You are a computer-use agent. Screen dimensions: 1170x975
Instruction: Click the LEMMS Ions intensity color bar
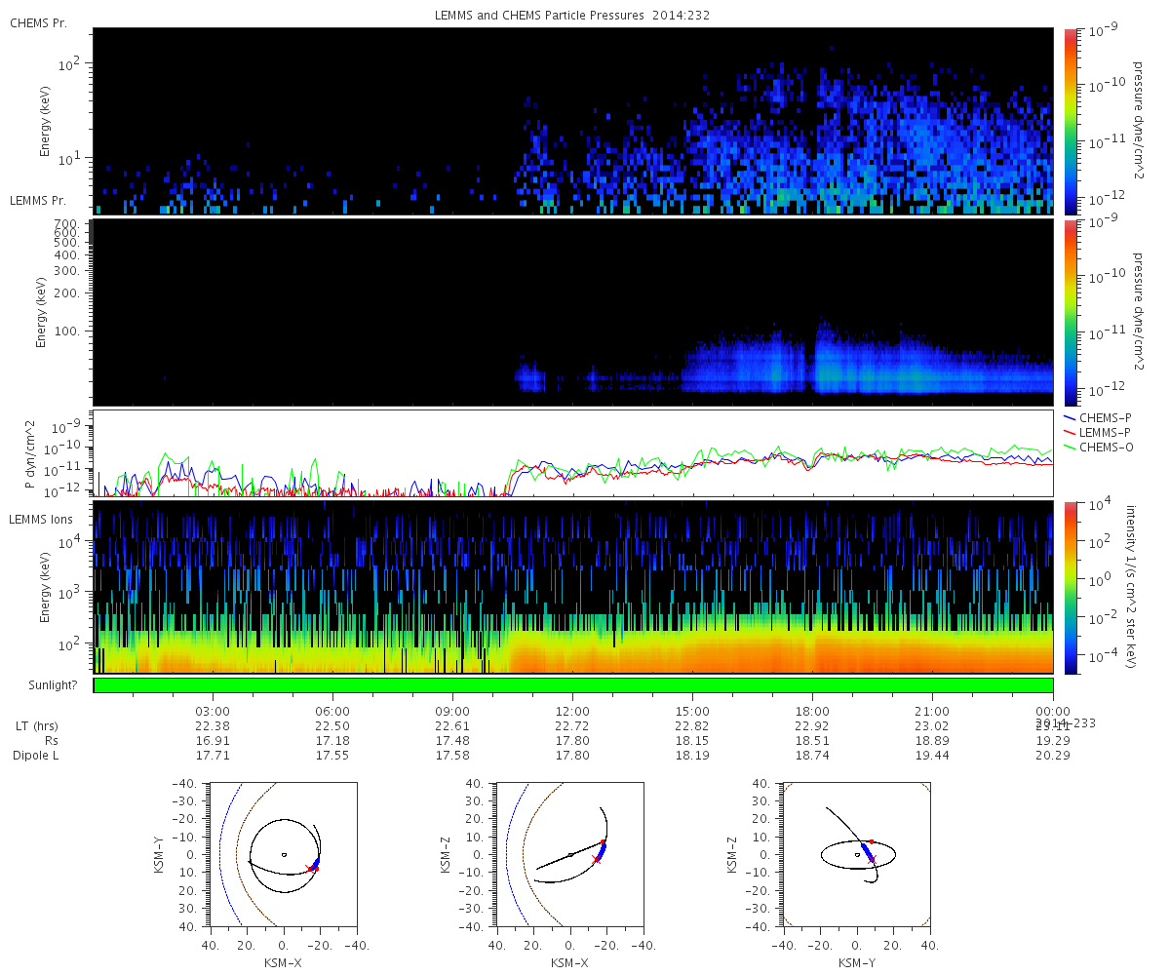coord(1070,587)
